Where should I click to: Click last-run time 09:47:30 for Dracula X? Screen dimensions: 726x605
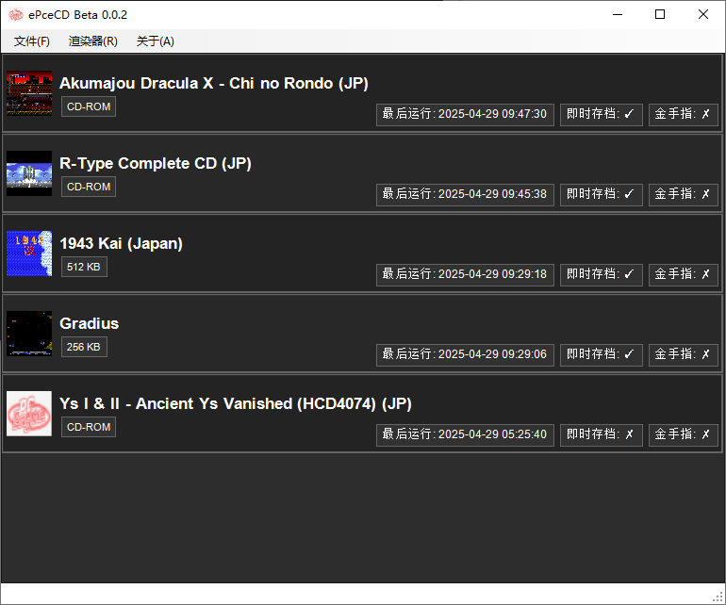[465, 114]
